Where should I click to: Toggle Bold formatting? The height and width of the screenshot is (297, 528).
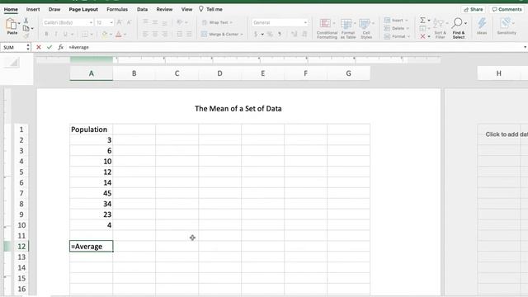[46, 34]
